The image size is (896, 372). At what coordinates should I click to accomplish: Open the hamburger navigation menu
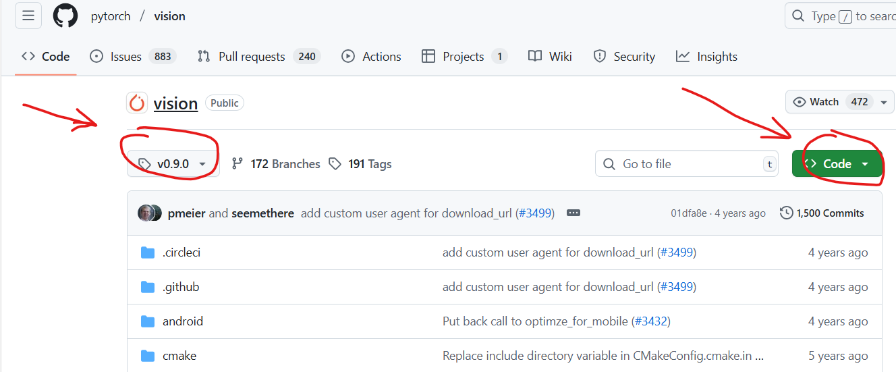coord(28,16)
